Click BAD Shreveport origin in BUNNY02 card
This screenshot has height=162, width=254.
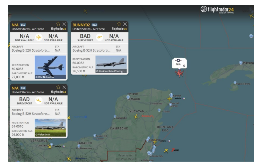pos(85,37)
